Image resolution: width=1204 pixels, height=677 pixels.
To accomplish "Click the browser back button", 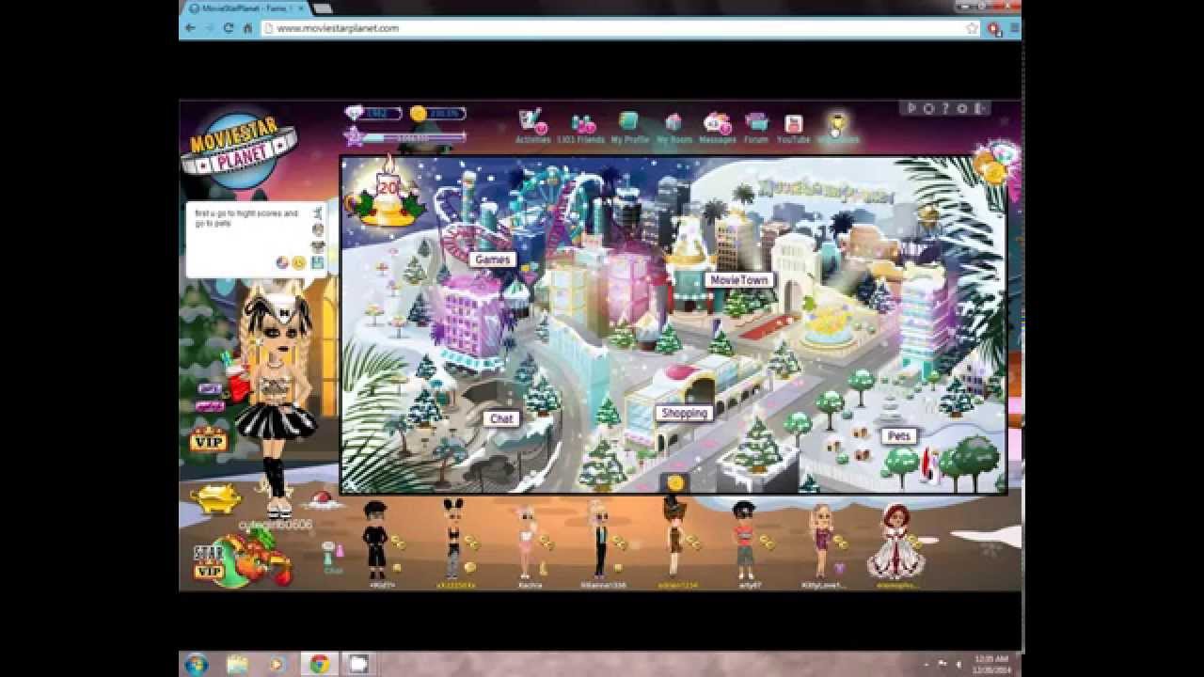I will (190, 28).
